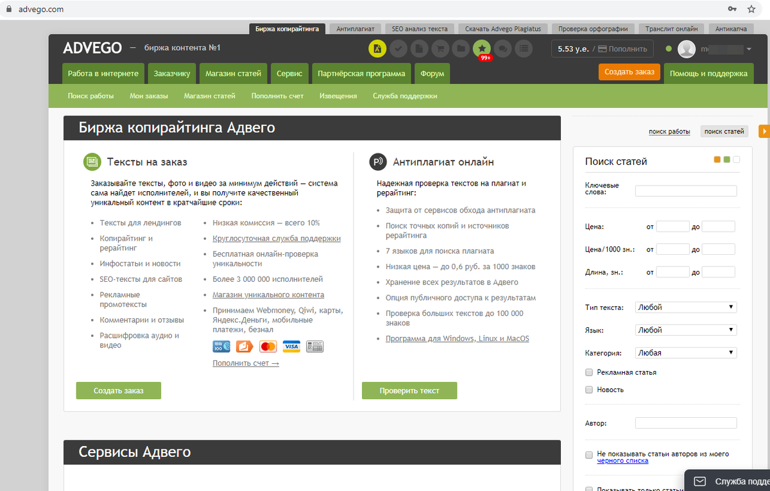Open 'Работа в интернете' menu
The height and width of the screenshot is (491, 770).
coord(103,74)
